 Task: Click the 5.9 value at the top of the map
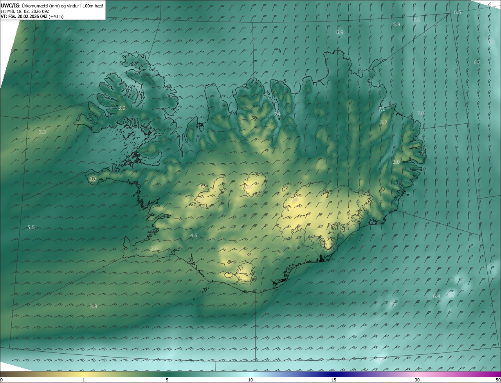pos(396,24)
